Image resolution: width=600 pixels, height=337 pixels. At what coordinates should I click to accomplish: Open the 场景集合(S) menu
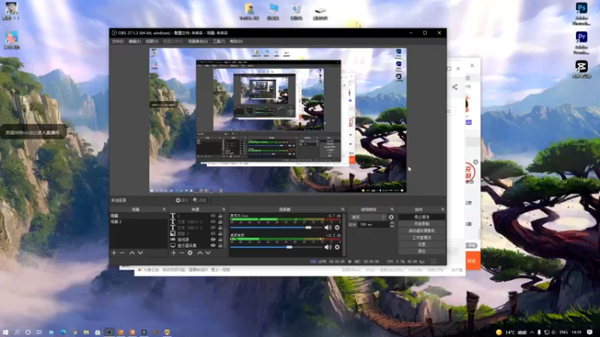198,41
